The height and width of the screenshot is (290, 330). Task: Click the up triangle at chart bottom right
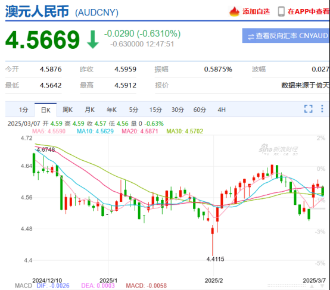312,286
